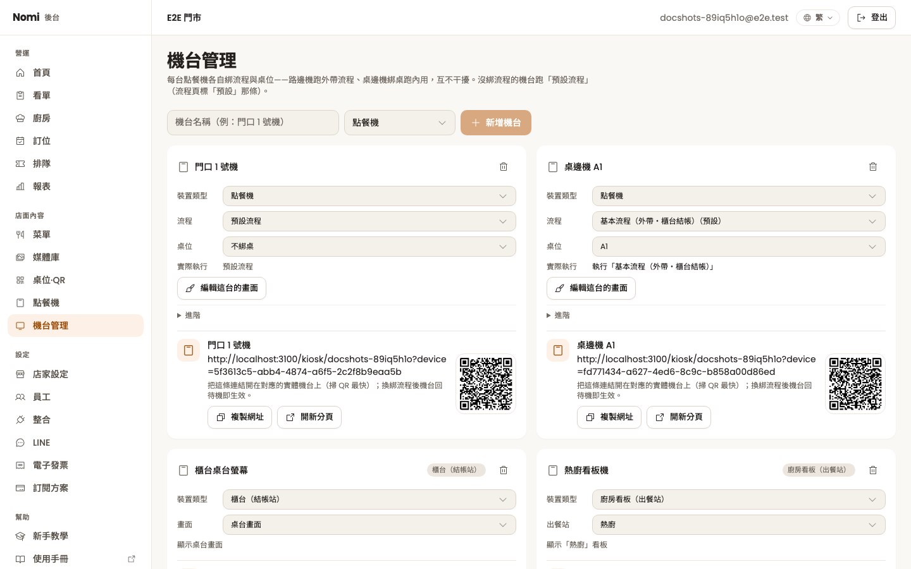911x569 pixels.
Task: Open 桌位·QR page in sidebar
Action: (x=75, y=280)
